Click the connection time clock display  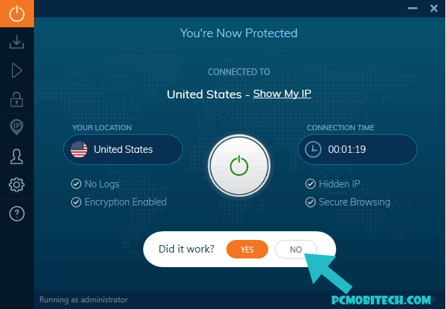point(357,150)
